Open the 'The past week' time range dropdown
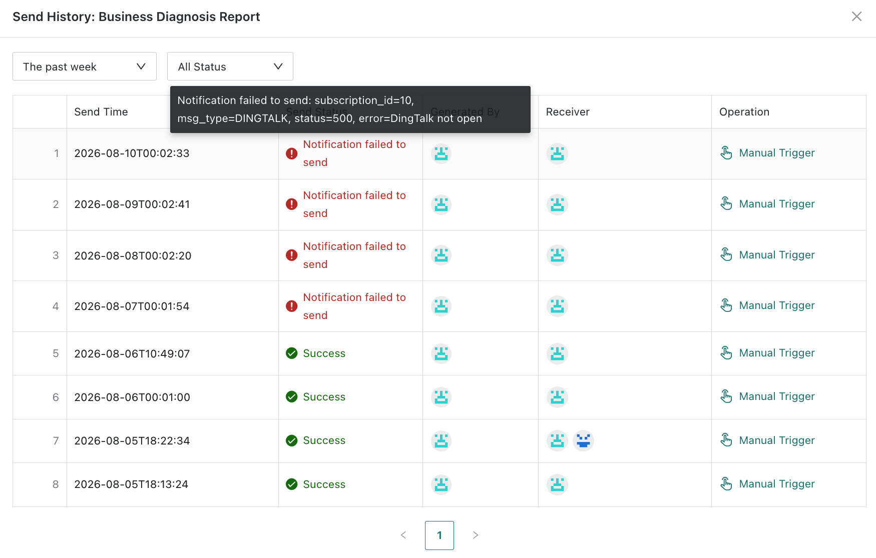The image size is (876, 558). tap(85, 66)
